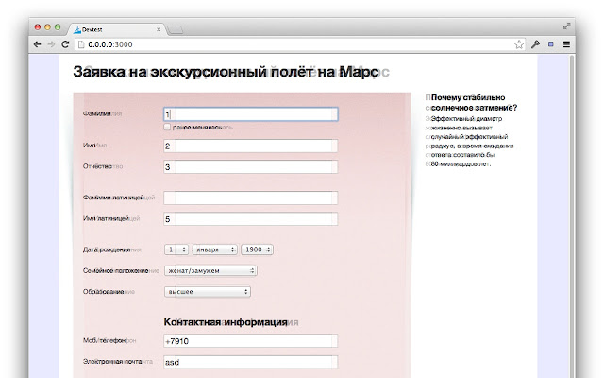
Task: Click the sidebar heading 'Почему стабильно солнечное затмение?'
Action: [474, 103]
